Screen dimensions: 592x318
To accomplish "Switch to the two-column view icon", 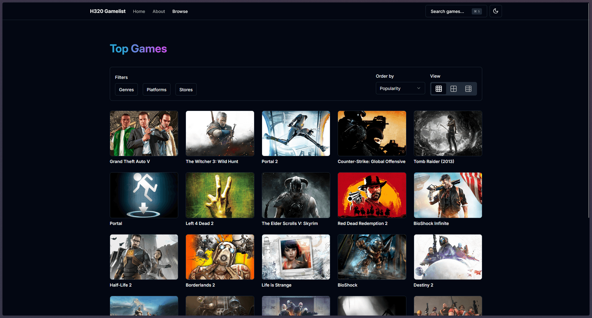I will [x=453, y=88].
